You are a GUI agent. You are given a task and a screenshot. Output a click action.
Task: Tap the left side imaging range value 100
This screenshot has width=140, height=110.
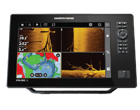(x=21, y=29)
